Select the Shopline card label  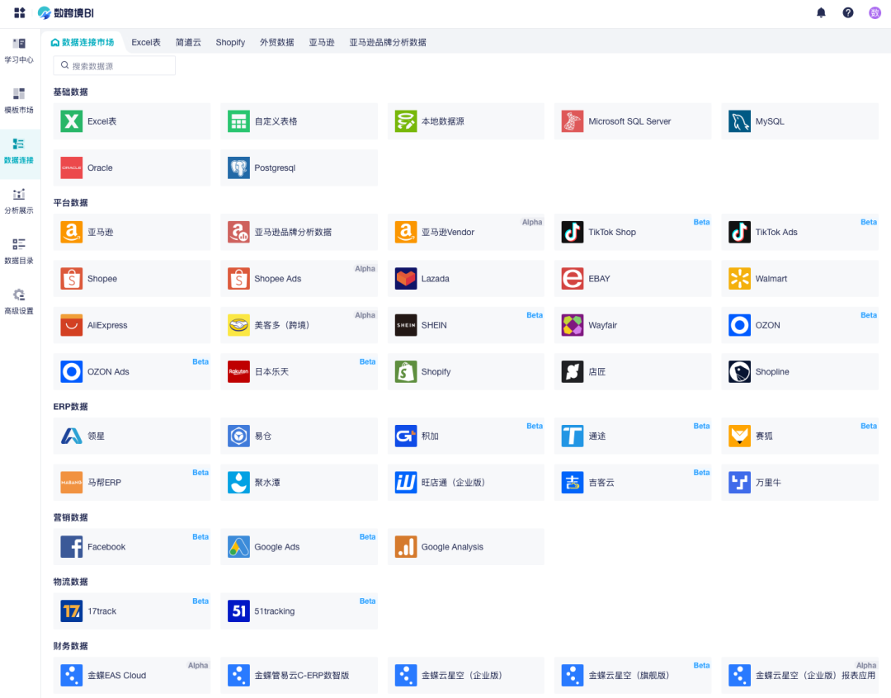pos(772,372)
